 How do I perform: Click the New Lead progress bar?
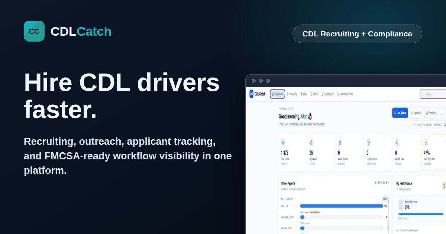pos(342,206)
